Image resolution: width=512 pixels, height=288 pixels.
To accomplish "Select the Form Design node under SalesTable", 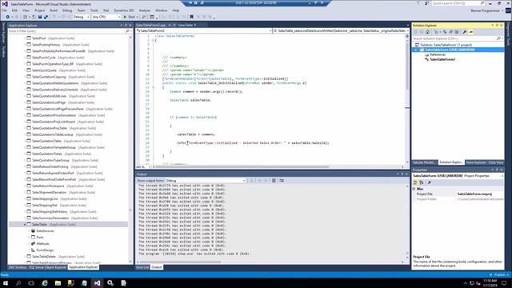I will [45, 250].
